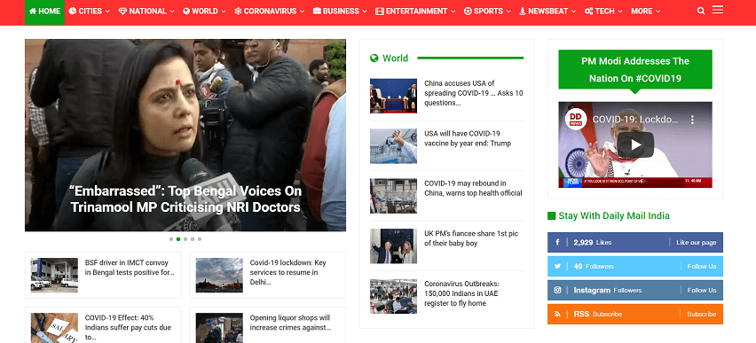
Task: Click the 'World' section heading
Action: 396,58
